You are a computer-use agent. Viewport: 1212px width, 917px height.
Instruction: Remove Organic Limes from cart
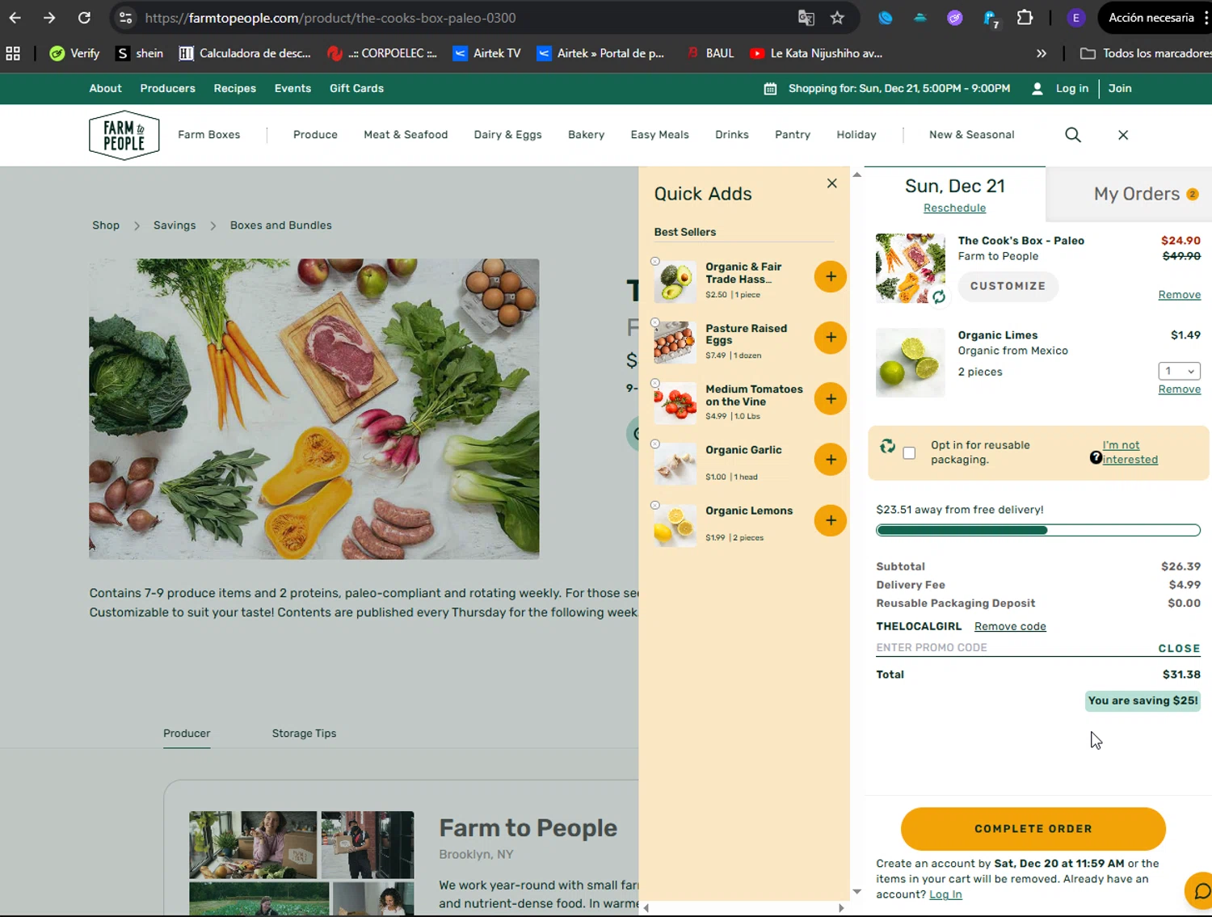point(1179,389)
